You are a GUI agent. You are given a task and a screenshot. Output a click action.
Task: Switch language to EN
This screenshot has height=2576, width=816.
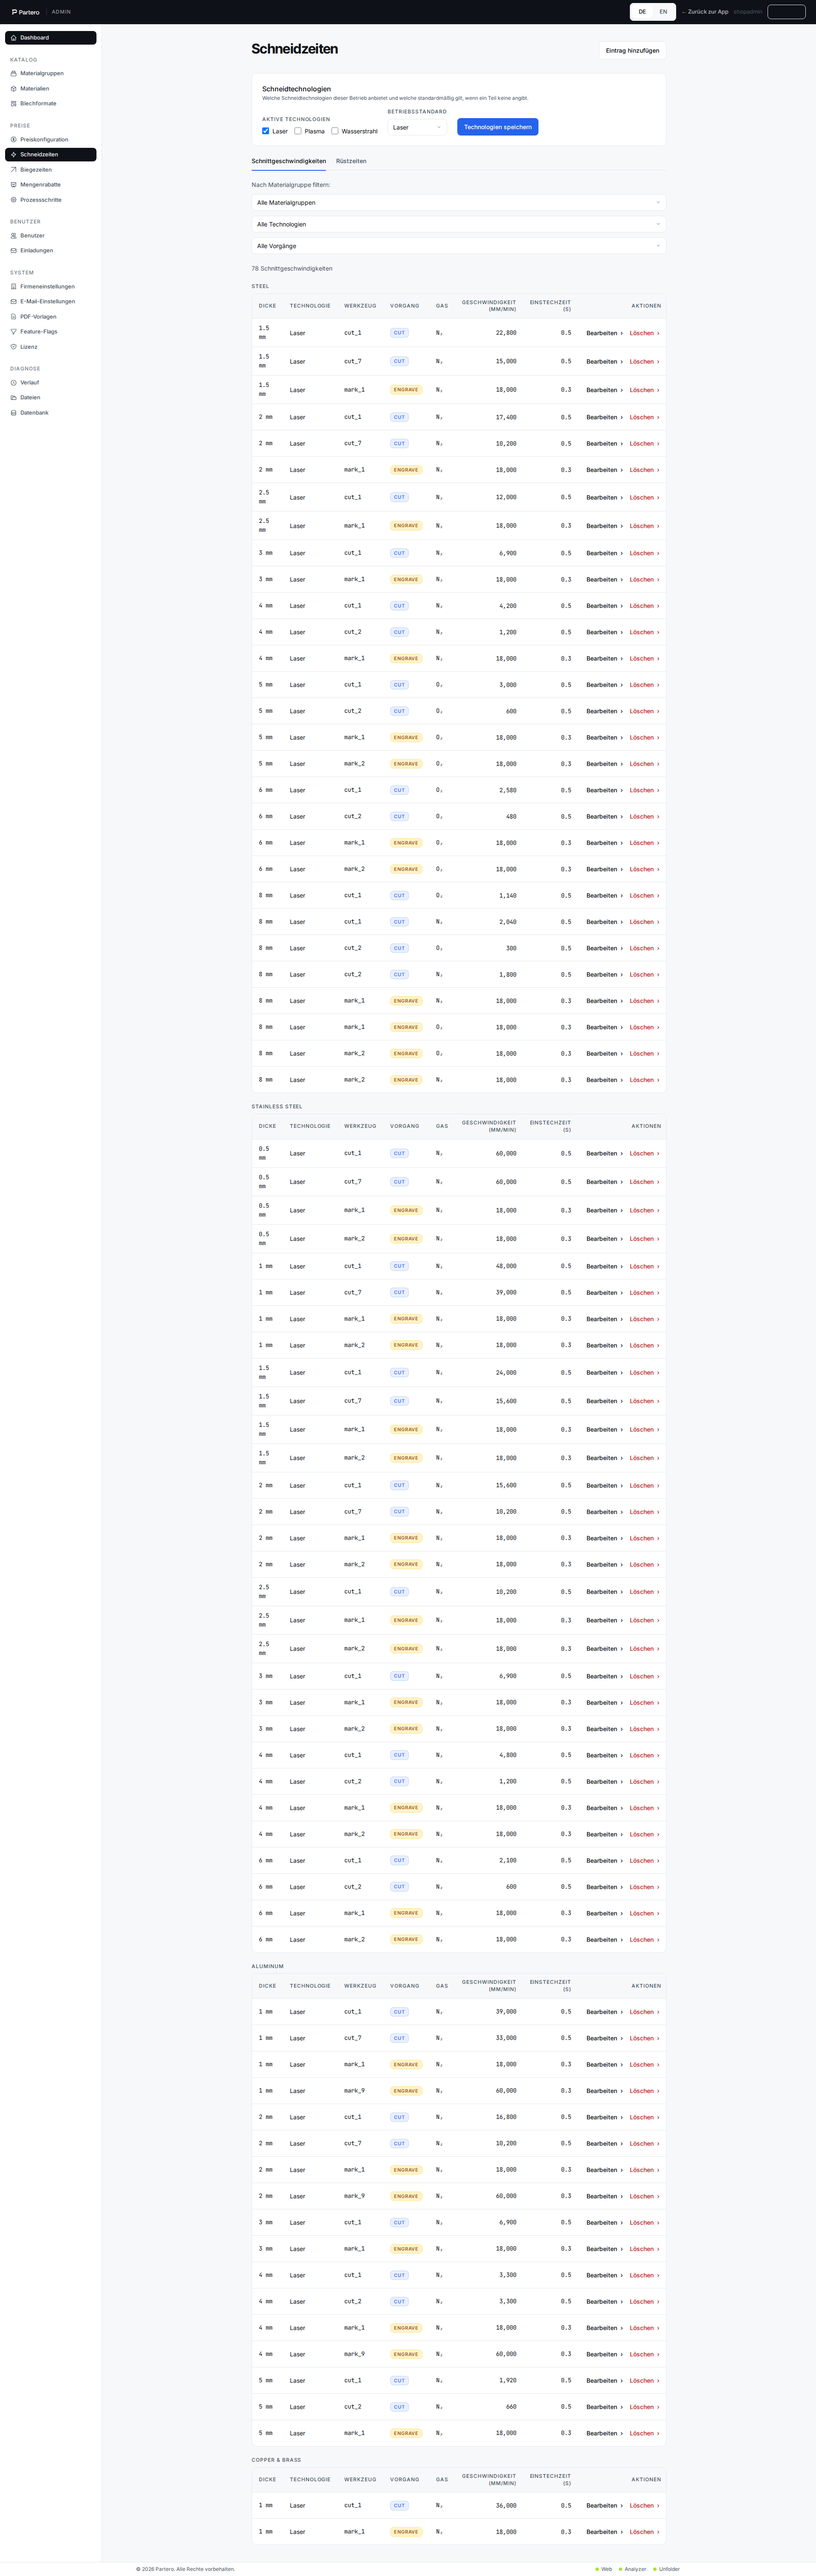[x=663, y=12]
